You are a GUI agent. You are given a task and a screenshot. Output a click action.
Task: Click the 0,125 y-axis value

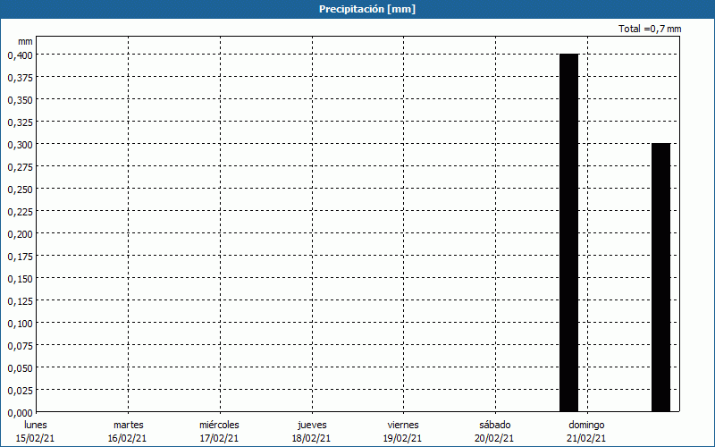pyautogui.click(x=20, y=301)
